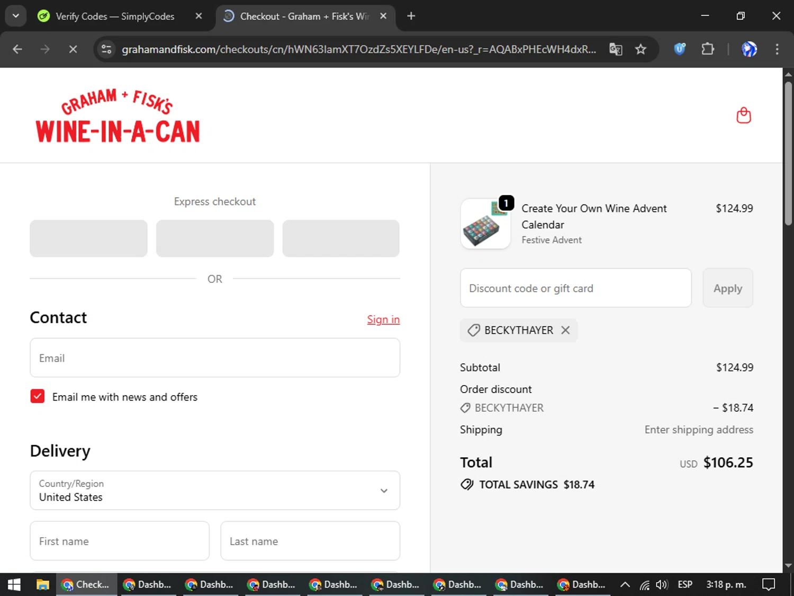Screen dimensions: 794x596
Task: Click the translate page icon
Action: (616, 49)
